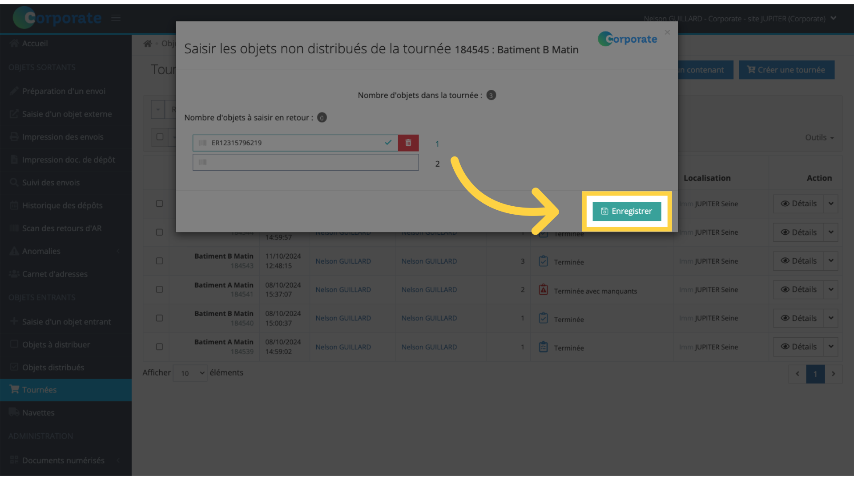Expand action dropdown for row 184541
854x480 pixels.
831,289
